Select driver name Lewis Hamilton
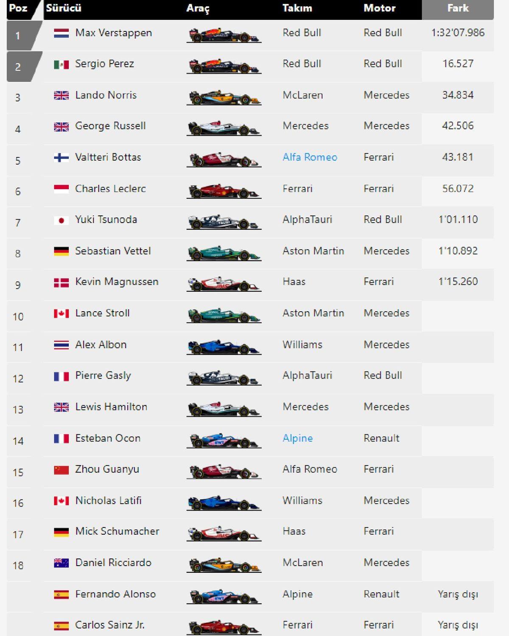Screen dimensions: 509x636 click(111, 407)
